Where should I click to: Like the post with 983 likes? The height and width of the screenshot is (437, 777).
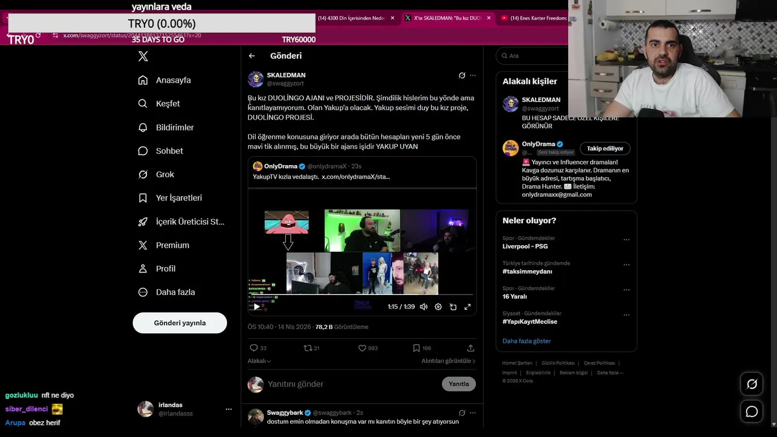[x=368, y=348]
